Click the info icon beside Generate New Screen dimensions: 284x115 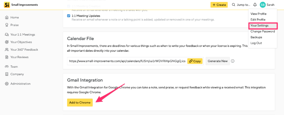coord(233,61)
